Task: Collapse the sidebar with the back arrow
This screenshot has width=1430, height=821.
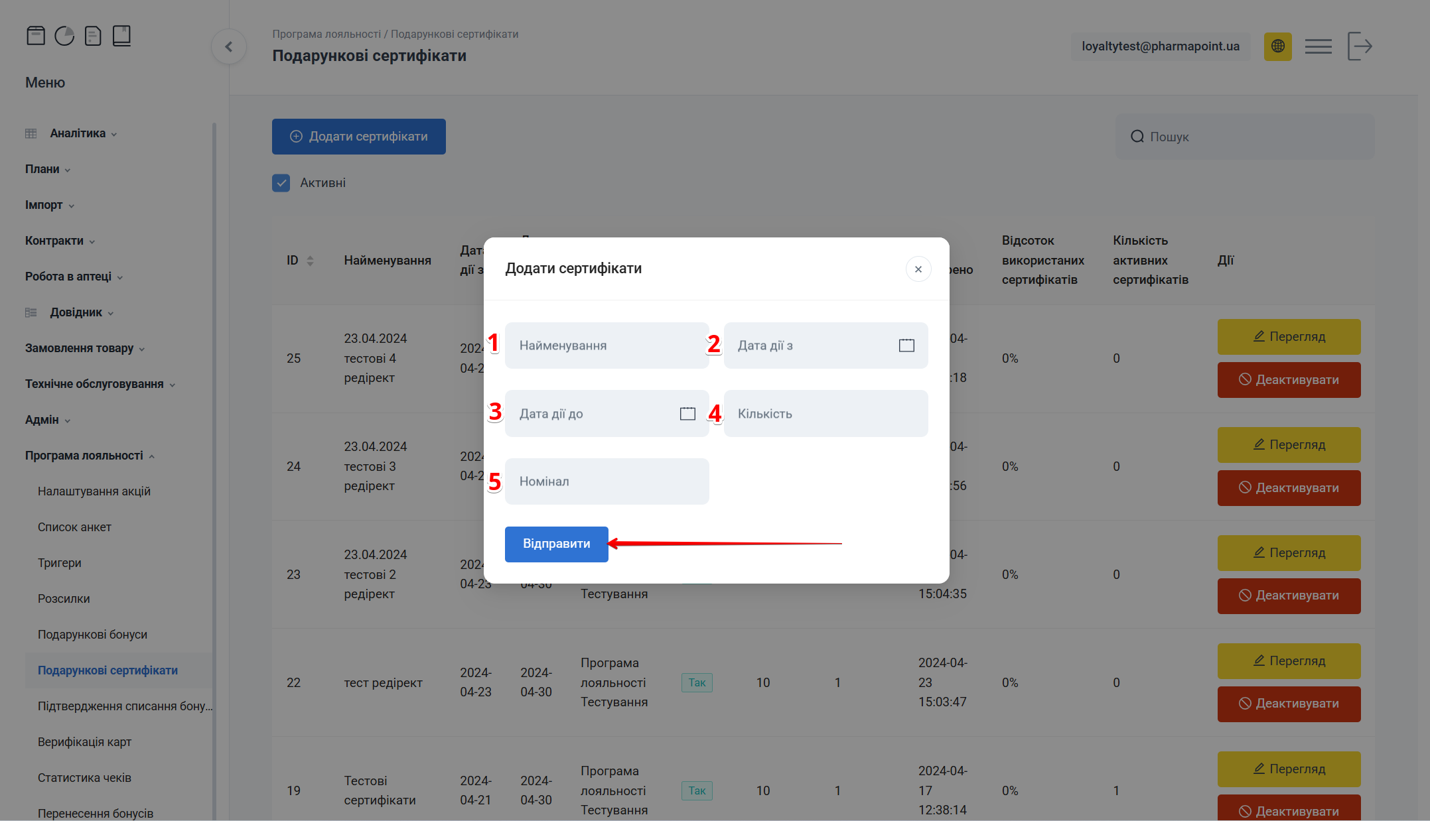Action: coord(229,46)
